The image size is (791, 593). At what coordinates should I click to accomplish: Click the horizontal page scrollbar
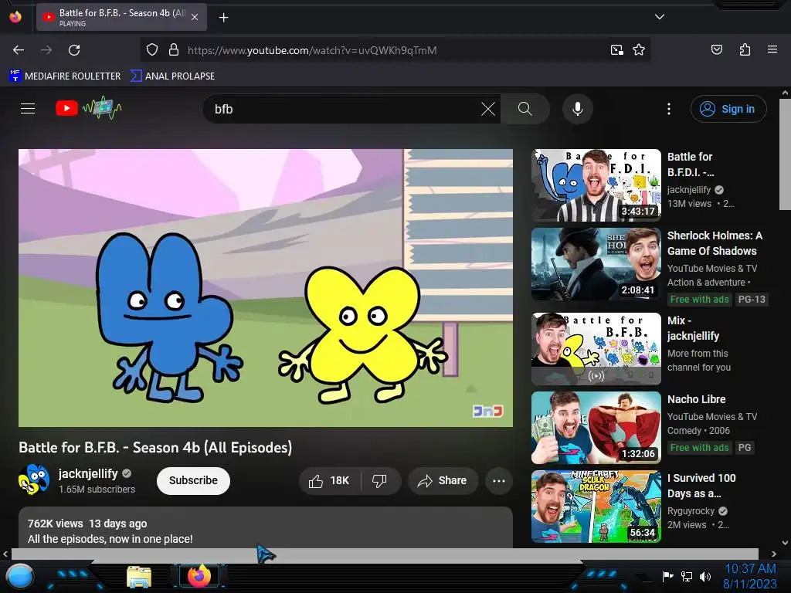coord(385,554)
